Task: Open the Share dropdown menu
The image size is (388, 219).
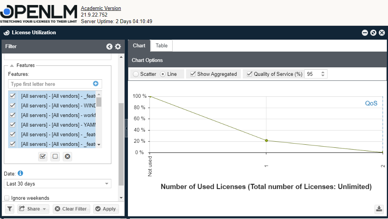Action: [33, 209]
